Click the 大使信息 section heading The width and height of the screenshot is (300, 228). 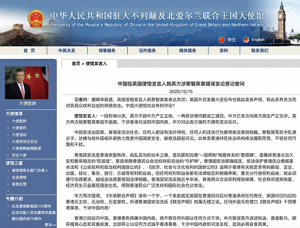pyautogui.click(x=14, y=114)
